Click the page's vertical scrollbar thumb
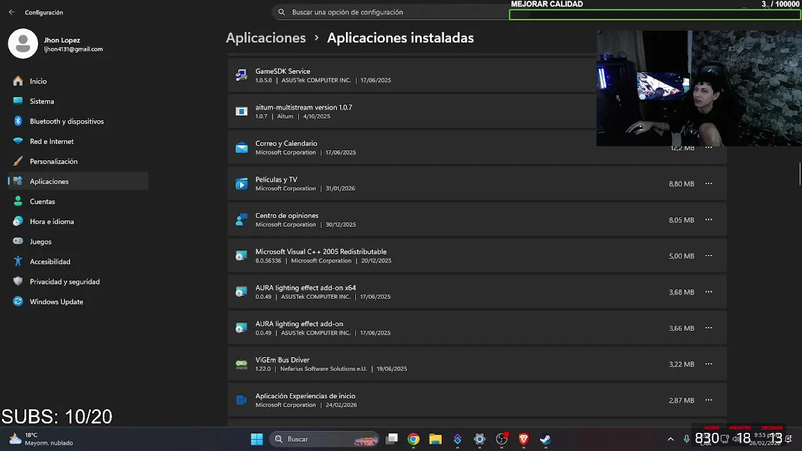 [x=799, y=174]
